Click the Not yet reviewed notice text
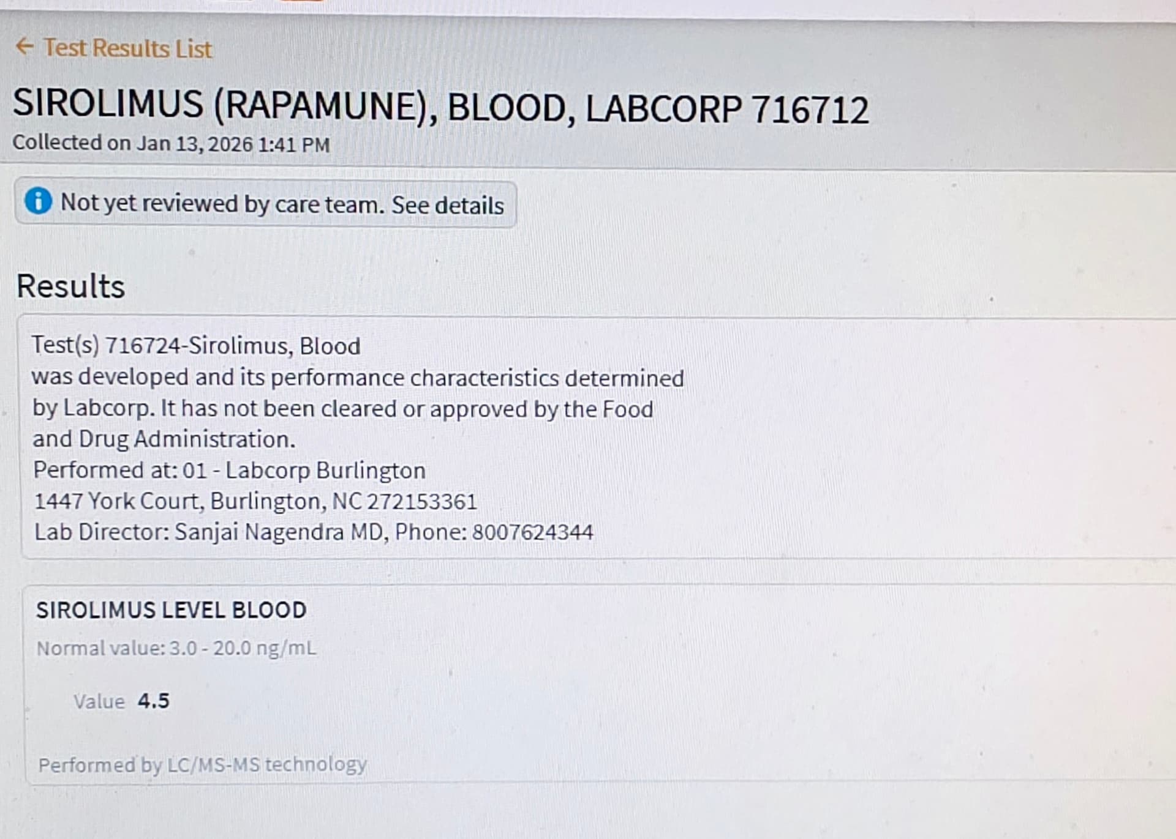 coord(222,204)
